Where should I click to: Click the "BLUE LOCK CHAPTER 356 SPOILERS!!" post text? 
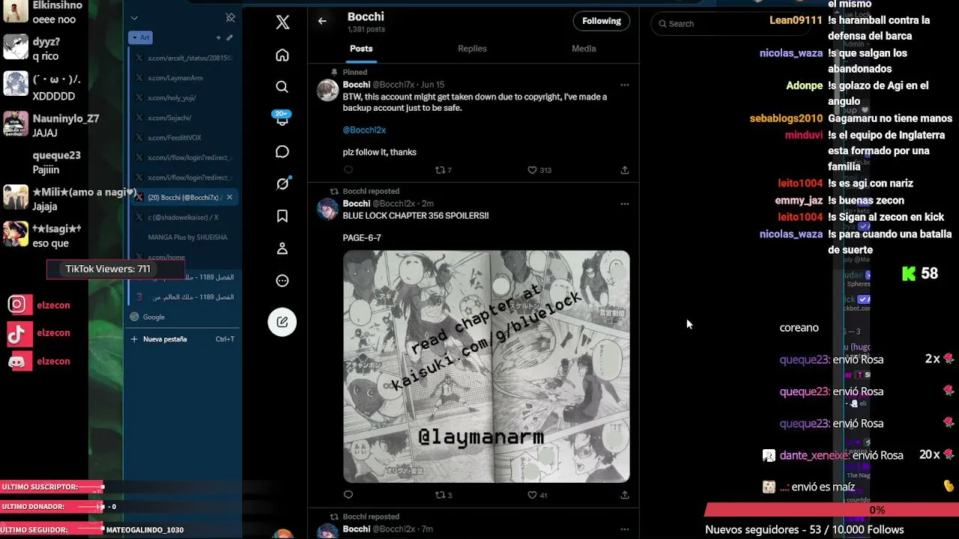click(x=416, y=216)
